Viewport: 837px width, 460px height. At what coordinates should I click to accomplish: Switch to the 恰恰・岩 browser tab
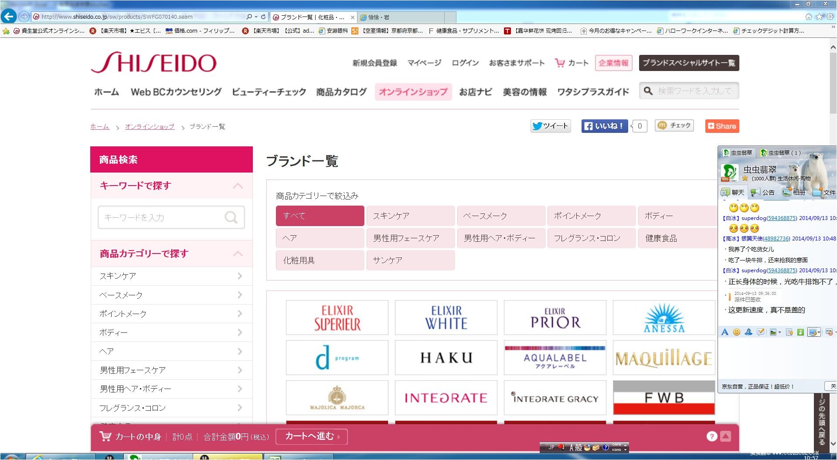(x=400, y=17)
